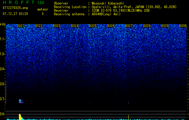Click the 1.0 kHz axis label
Screen dimensions: 189x120
tap(3, 54)
